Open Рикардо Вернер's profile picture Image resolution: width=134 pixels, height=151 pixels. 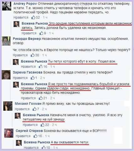point(6,41)
